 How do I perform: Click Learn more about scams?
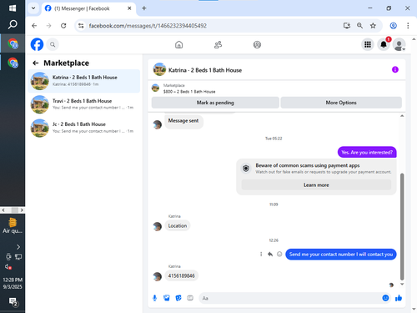click(x=316, y=184)
